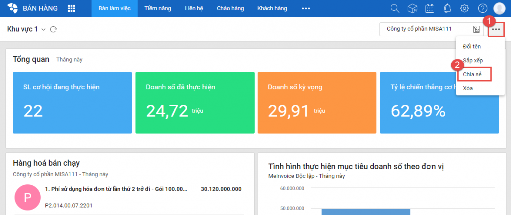Open the Doanh số kỳ vọng card
This screenshot has height=215, width=511.
pos(317,103)
